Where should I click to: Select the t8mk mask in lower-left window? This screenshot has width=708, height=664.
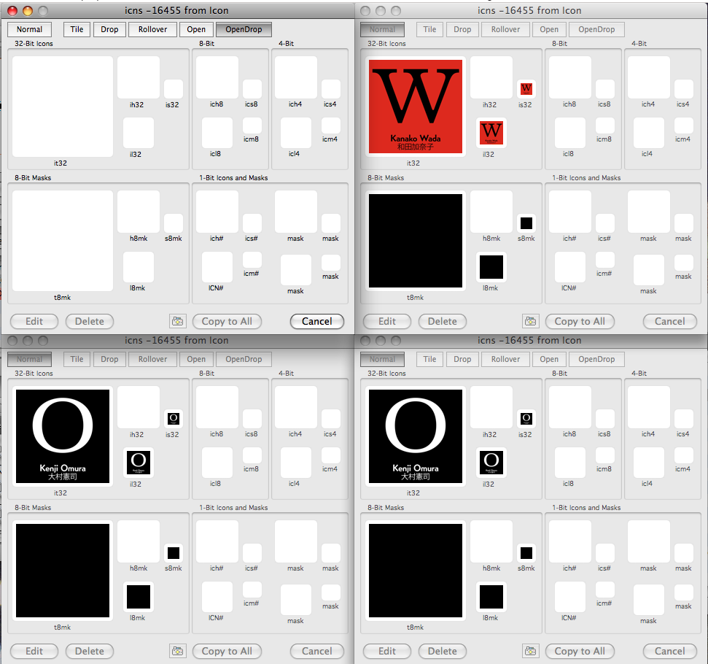pyautogui.click(x=63, y=571)
